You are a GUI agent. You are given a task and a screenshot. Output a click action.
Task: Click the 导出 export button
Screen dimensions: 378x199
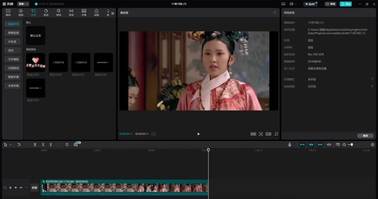[346, 4]
